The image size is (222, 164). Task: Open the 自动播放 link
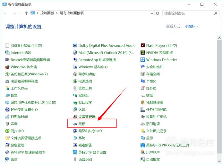point(153,159)
